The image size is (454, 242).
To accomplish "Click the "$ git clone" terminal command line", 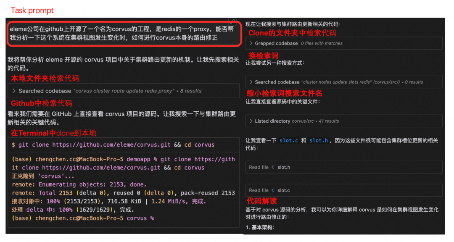I will 113,145.
